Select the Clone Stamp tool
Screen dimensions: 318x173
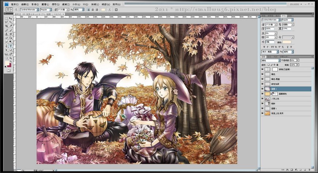[7, 34]
